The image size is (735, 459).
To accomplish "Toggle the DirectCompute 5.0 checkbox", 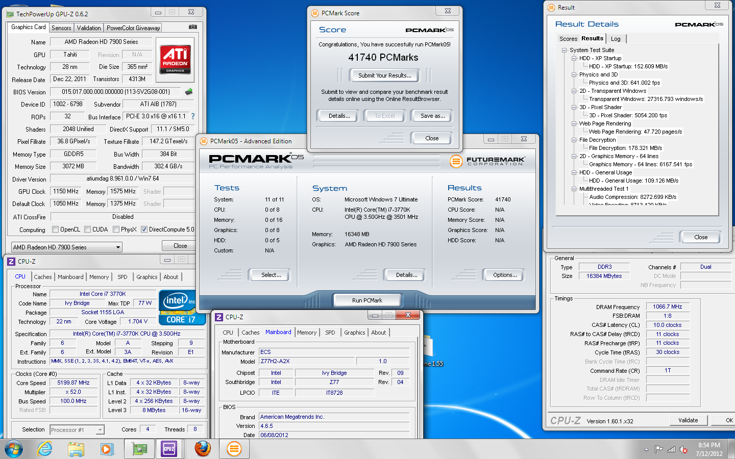I will [x=144, y=229].
